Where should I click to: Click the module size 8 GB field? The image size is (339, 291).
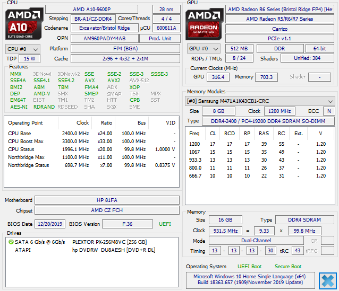click(x=218, y=111)
